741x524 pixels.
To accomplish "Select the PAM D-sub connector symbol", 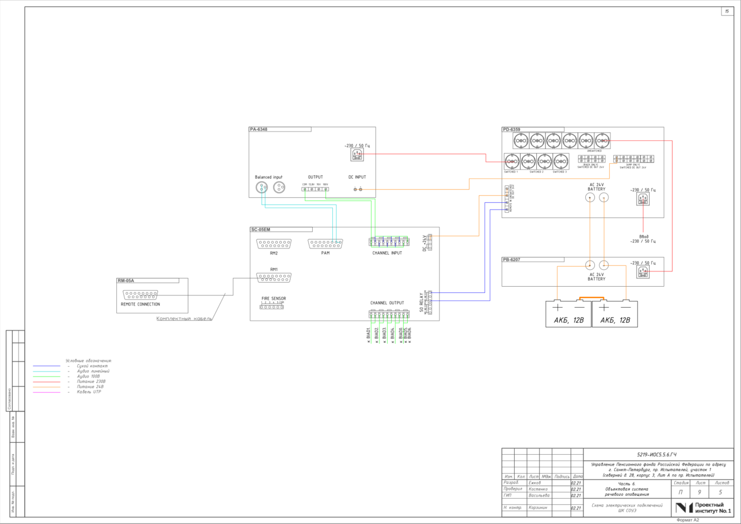I will [325, 244].
